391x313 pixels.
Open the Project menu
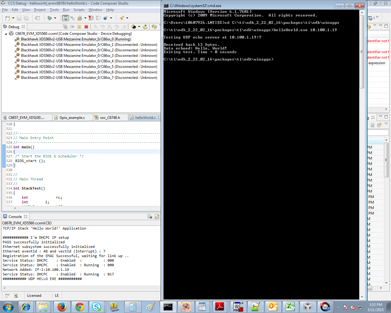click(x=40, y=10)
